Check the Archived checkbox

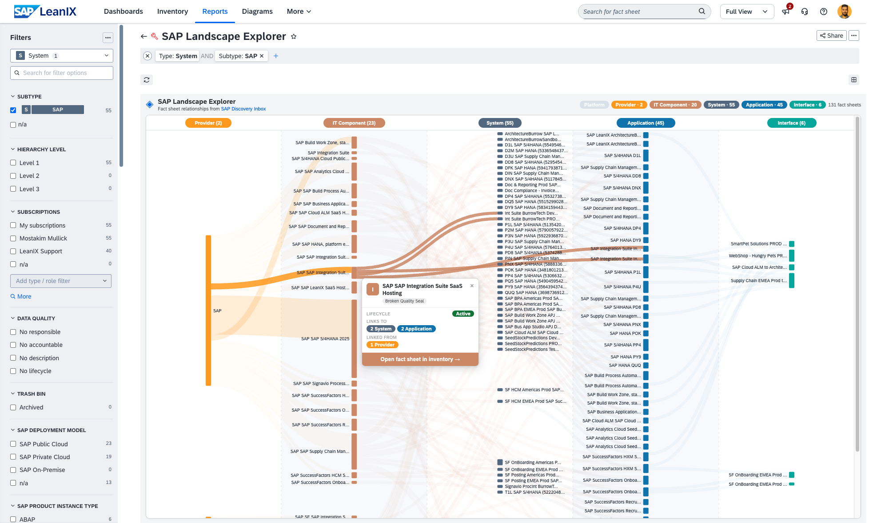point(13,407)
